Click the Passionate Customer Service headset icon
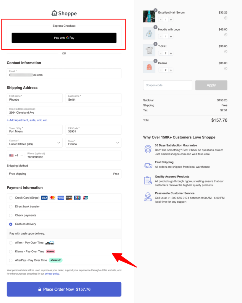 (x=148, y=196)
